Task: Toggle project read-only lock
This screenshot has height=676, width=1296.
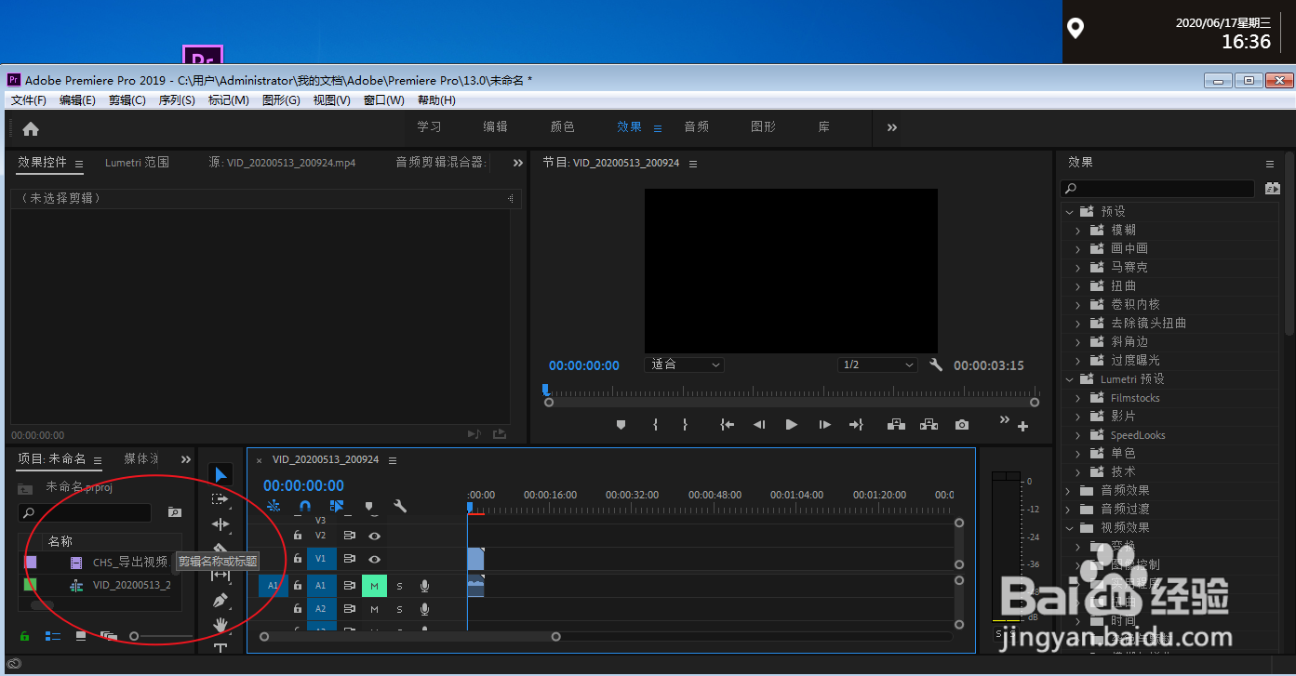Action: [x=24, y=636]
